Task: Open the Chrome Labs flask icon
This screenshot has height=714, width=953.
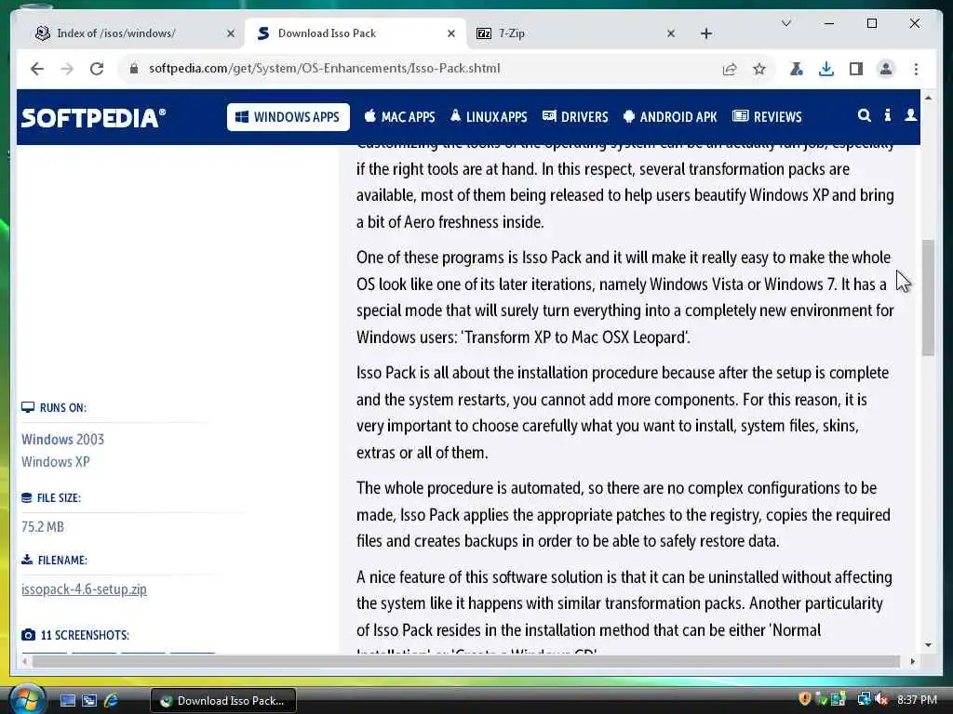Action: 797,69
